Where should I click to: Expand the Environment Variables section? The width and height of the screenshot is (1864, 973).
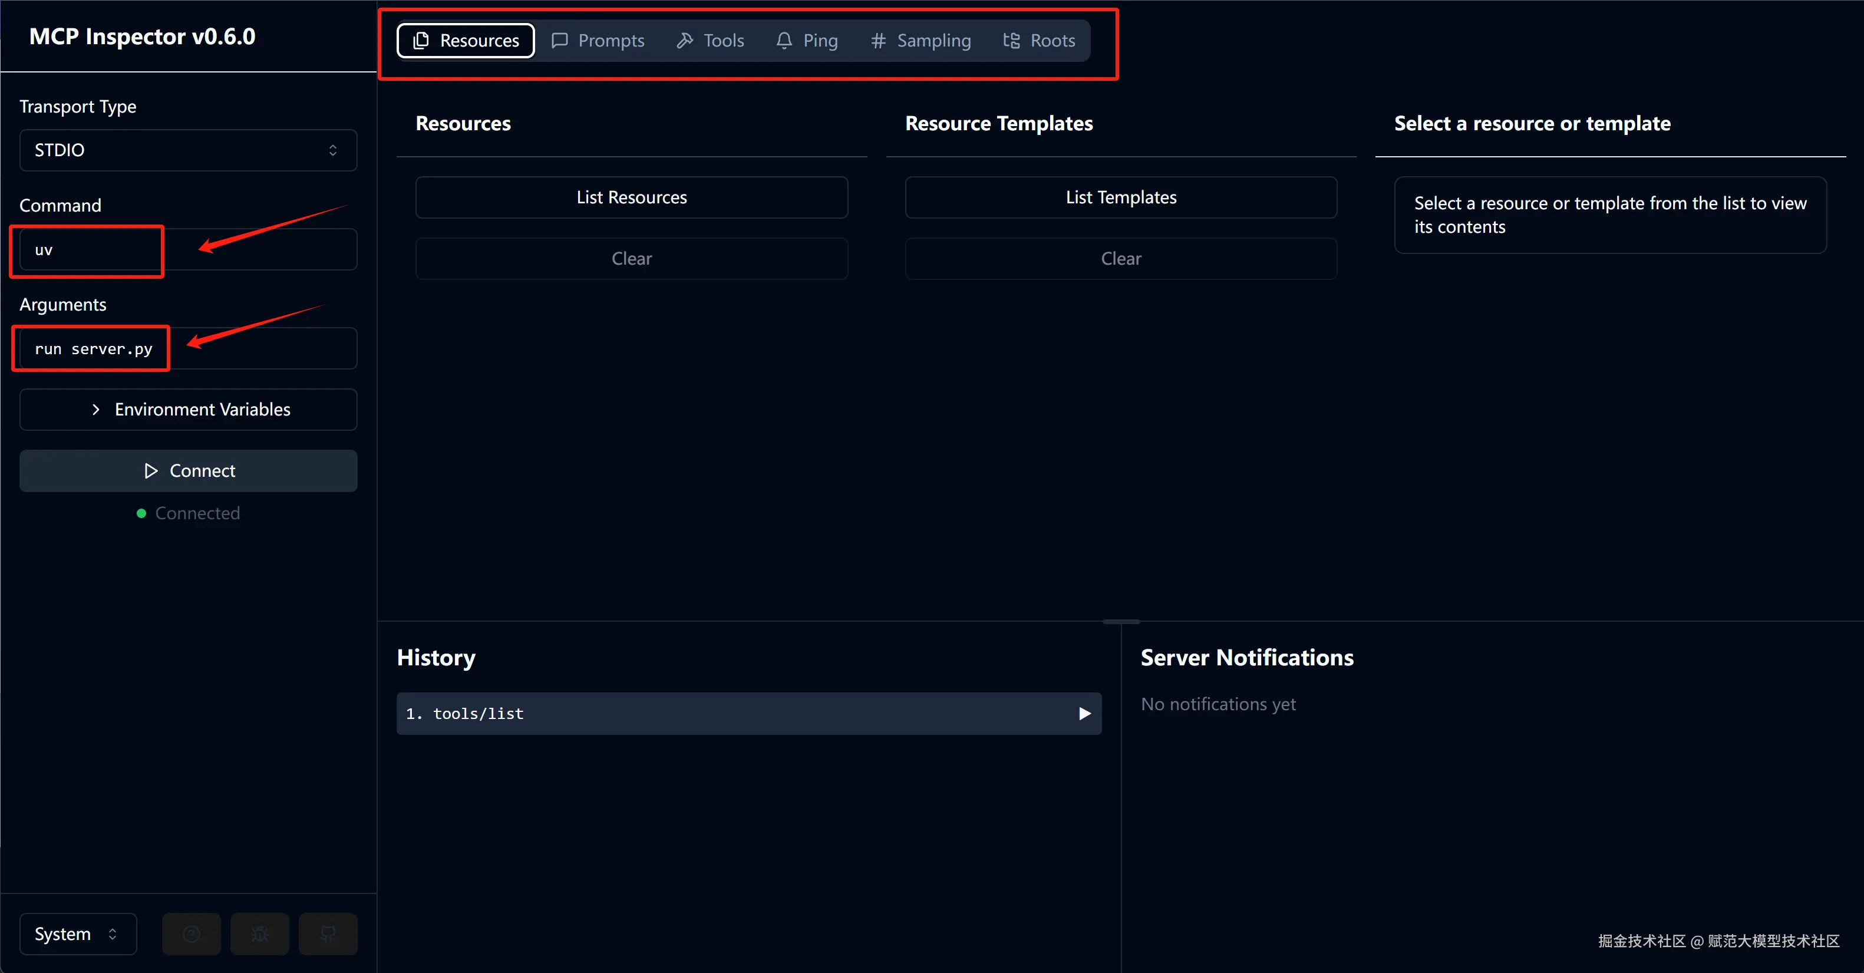188,410
